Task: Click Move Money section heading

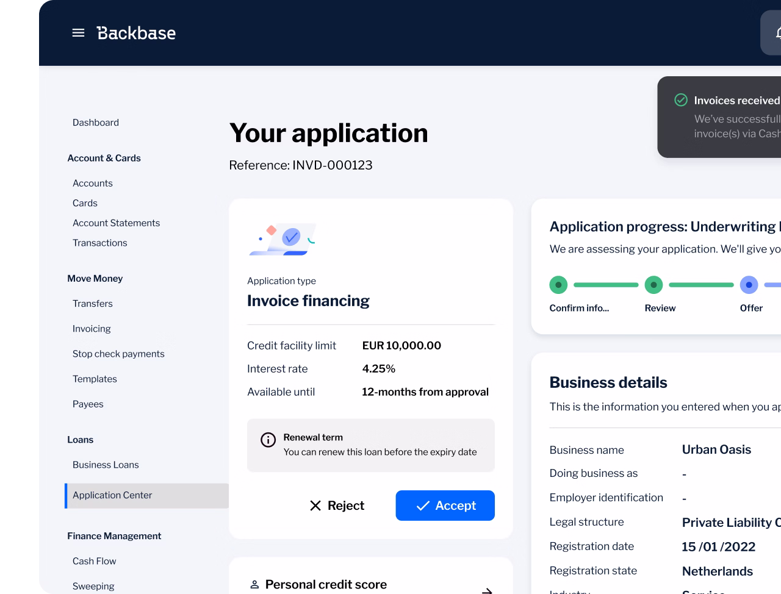Action: point(95,278)
